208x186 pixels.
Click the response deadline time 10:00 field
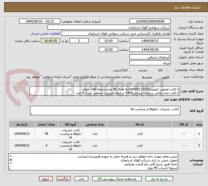point(109,41)
